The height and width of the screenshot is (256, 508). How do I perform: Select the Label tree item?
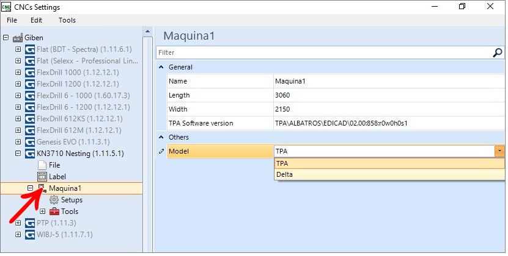[x=57, y=177]
